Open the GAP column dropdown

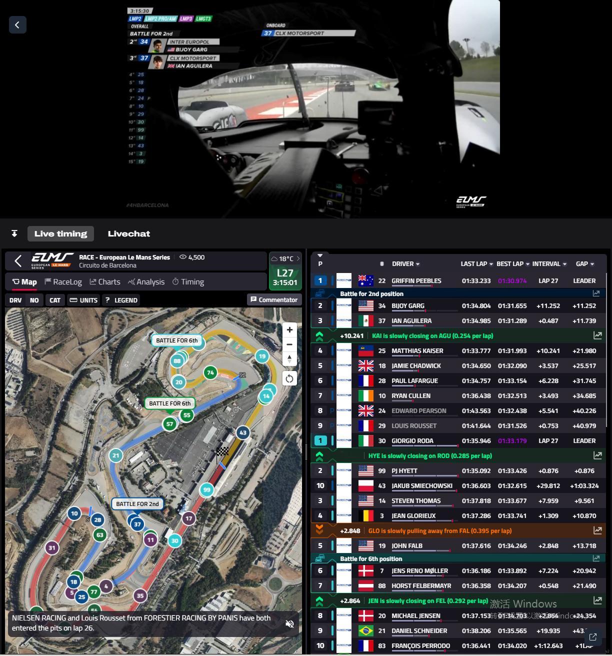(x=592, y=264)
